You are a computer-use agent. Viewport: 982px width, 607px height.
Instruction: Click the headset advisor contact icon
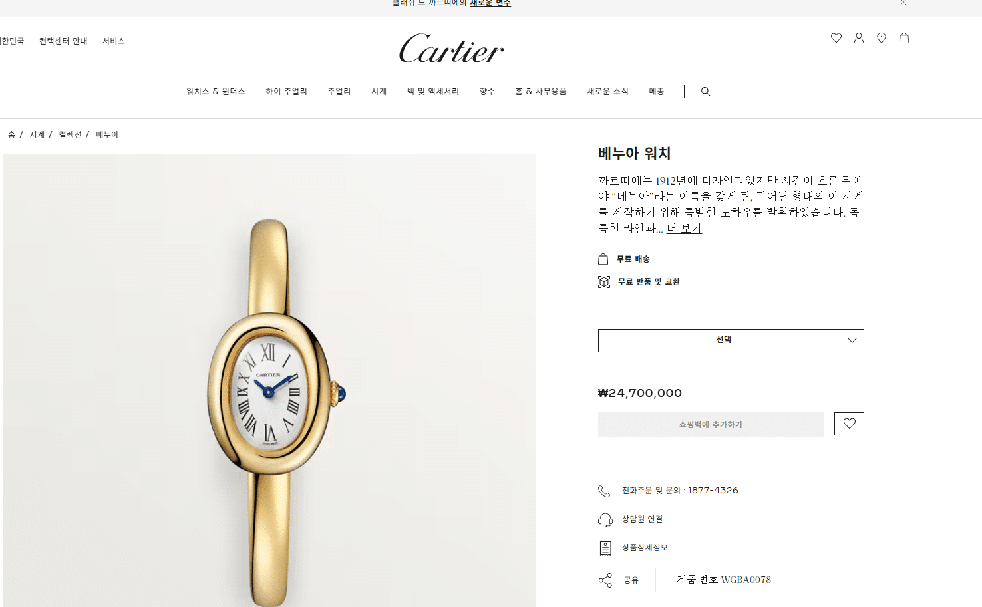pos(605,519)
